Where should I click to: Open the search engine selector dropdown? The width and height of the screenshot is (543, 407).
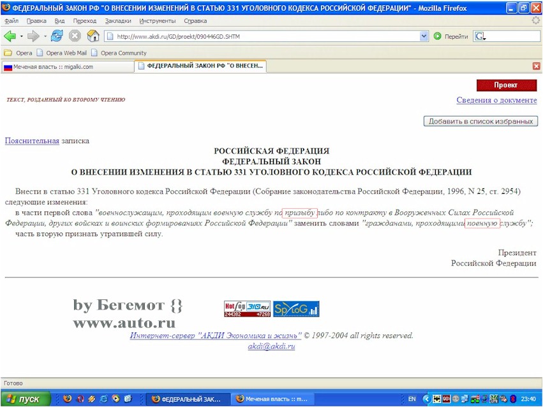(480, 37)
